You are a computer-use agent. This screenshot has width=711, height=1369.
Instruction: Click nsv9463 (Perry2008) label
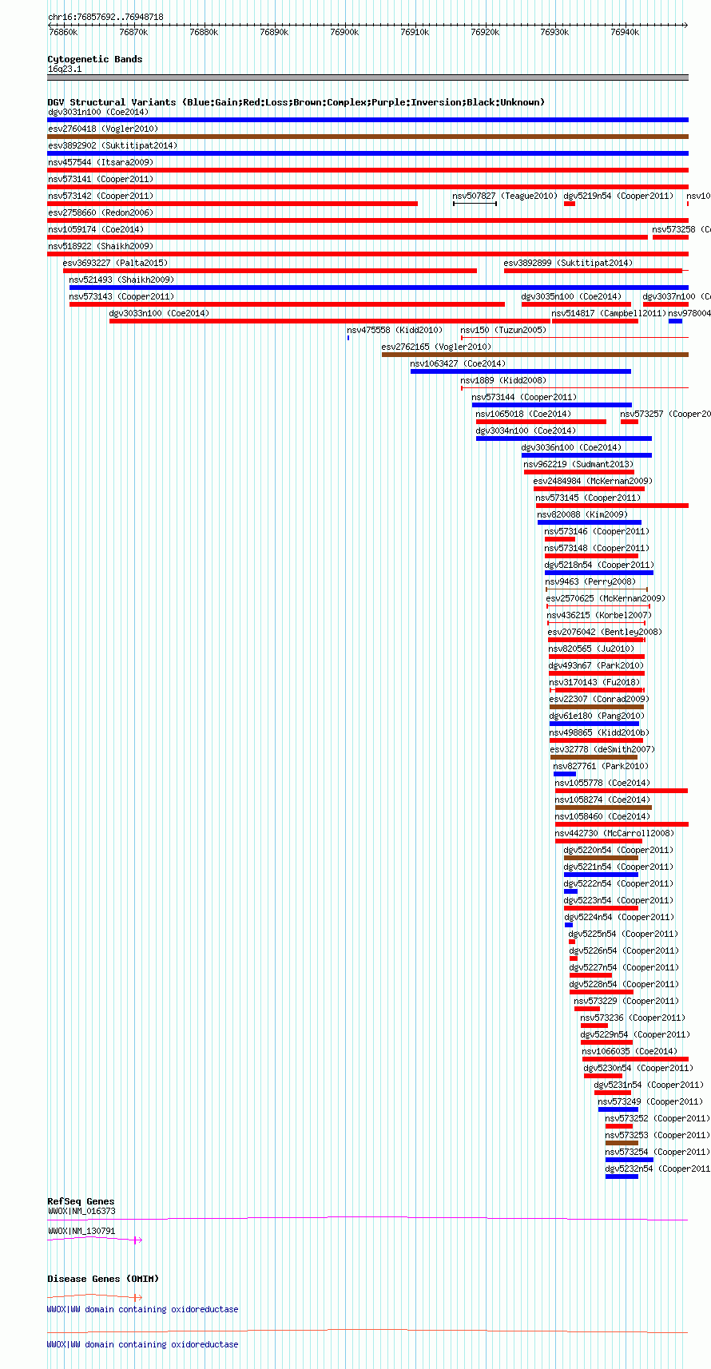coord(591,581)
